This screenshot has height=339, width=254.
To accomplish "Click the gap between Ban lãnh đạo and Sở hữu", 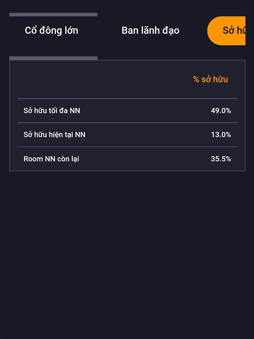I will (193, 31).
